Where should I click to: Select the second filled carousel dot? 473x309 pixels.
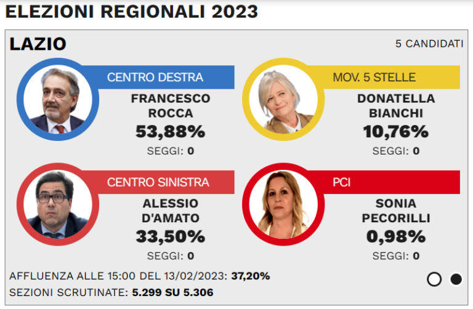456,279
